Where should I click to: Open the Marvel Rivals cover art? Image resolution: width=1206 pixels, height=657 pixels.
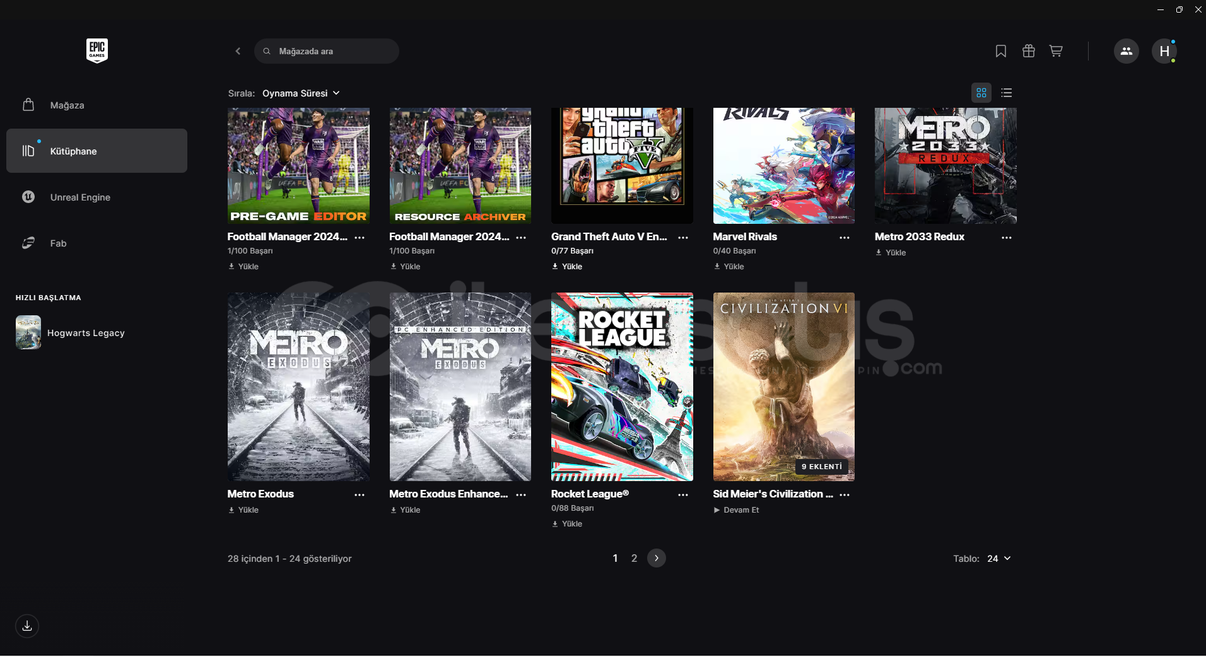[x=784, y=166]
